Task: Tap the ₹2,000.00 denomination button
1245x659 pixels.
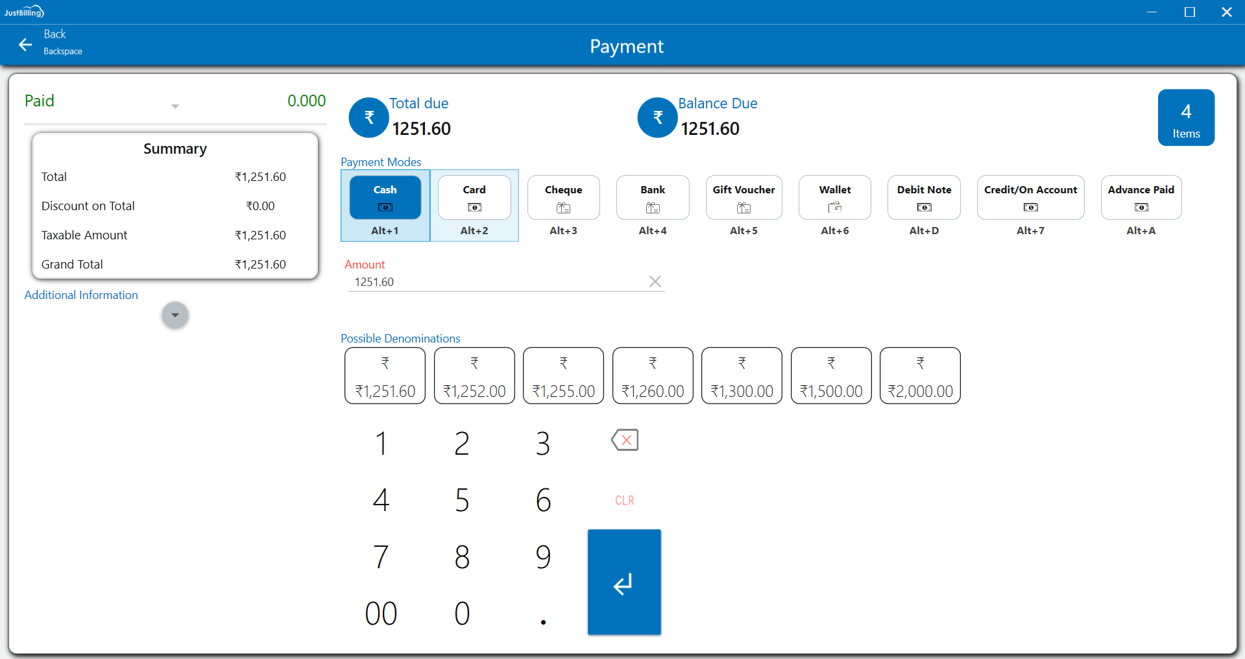Action: coord(919,376)
